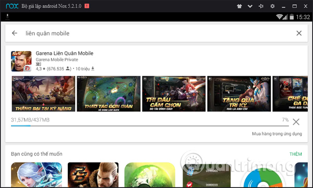Click the download notification icon in the status bar
Viewport: 313px width, 188px height.
click(x=7, y=17)
